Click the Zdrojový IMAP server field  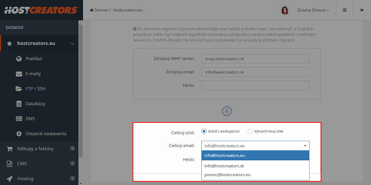(255, 58)
